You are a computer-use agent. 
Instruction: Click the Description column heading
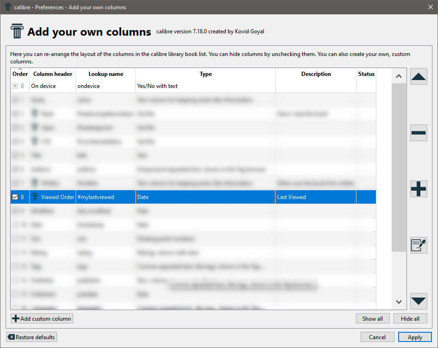coord(316,74)
